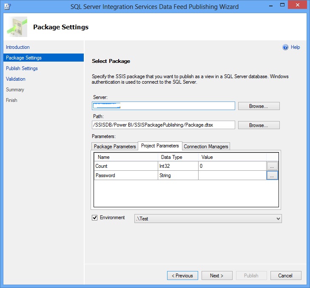The image size is (310, 288).
Task: Select the Project Parameters tab
Action: [160, 146]
